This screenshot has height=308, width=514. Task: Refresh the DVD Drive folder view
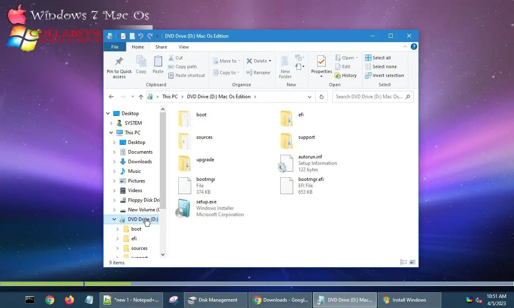[x=321, y=97]
